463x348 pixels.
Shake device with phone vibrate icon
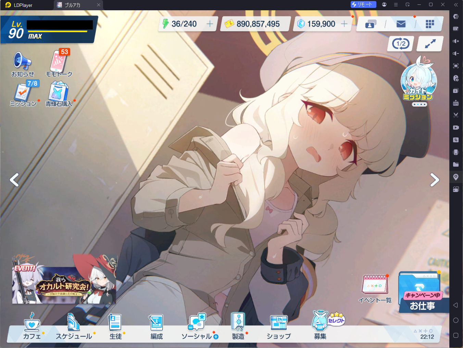(456, 152)
